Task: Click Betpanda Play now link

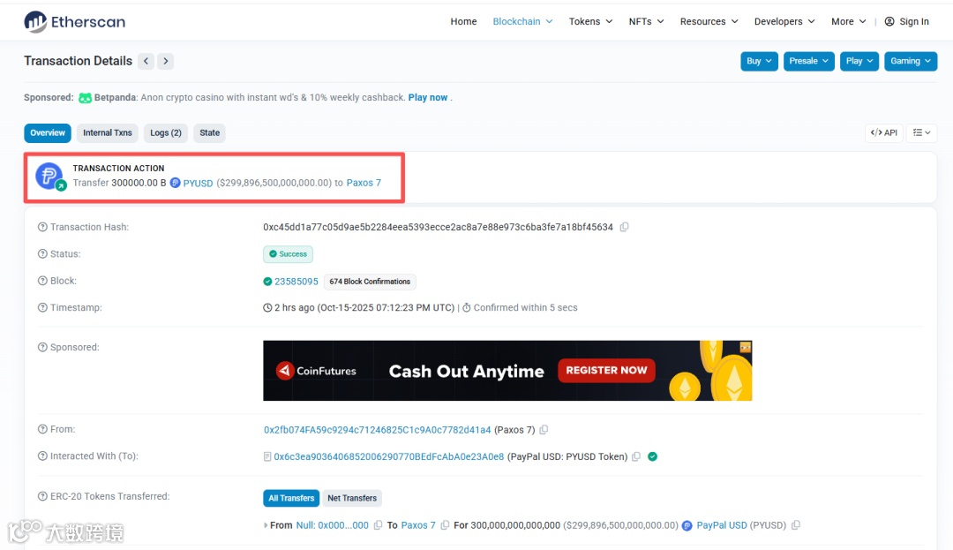Action: [428, 97]
